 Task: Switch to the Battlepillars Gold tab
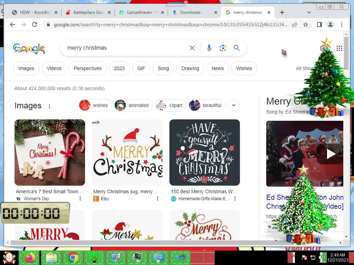tap(88, 12)
